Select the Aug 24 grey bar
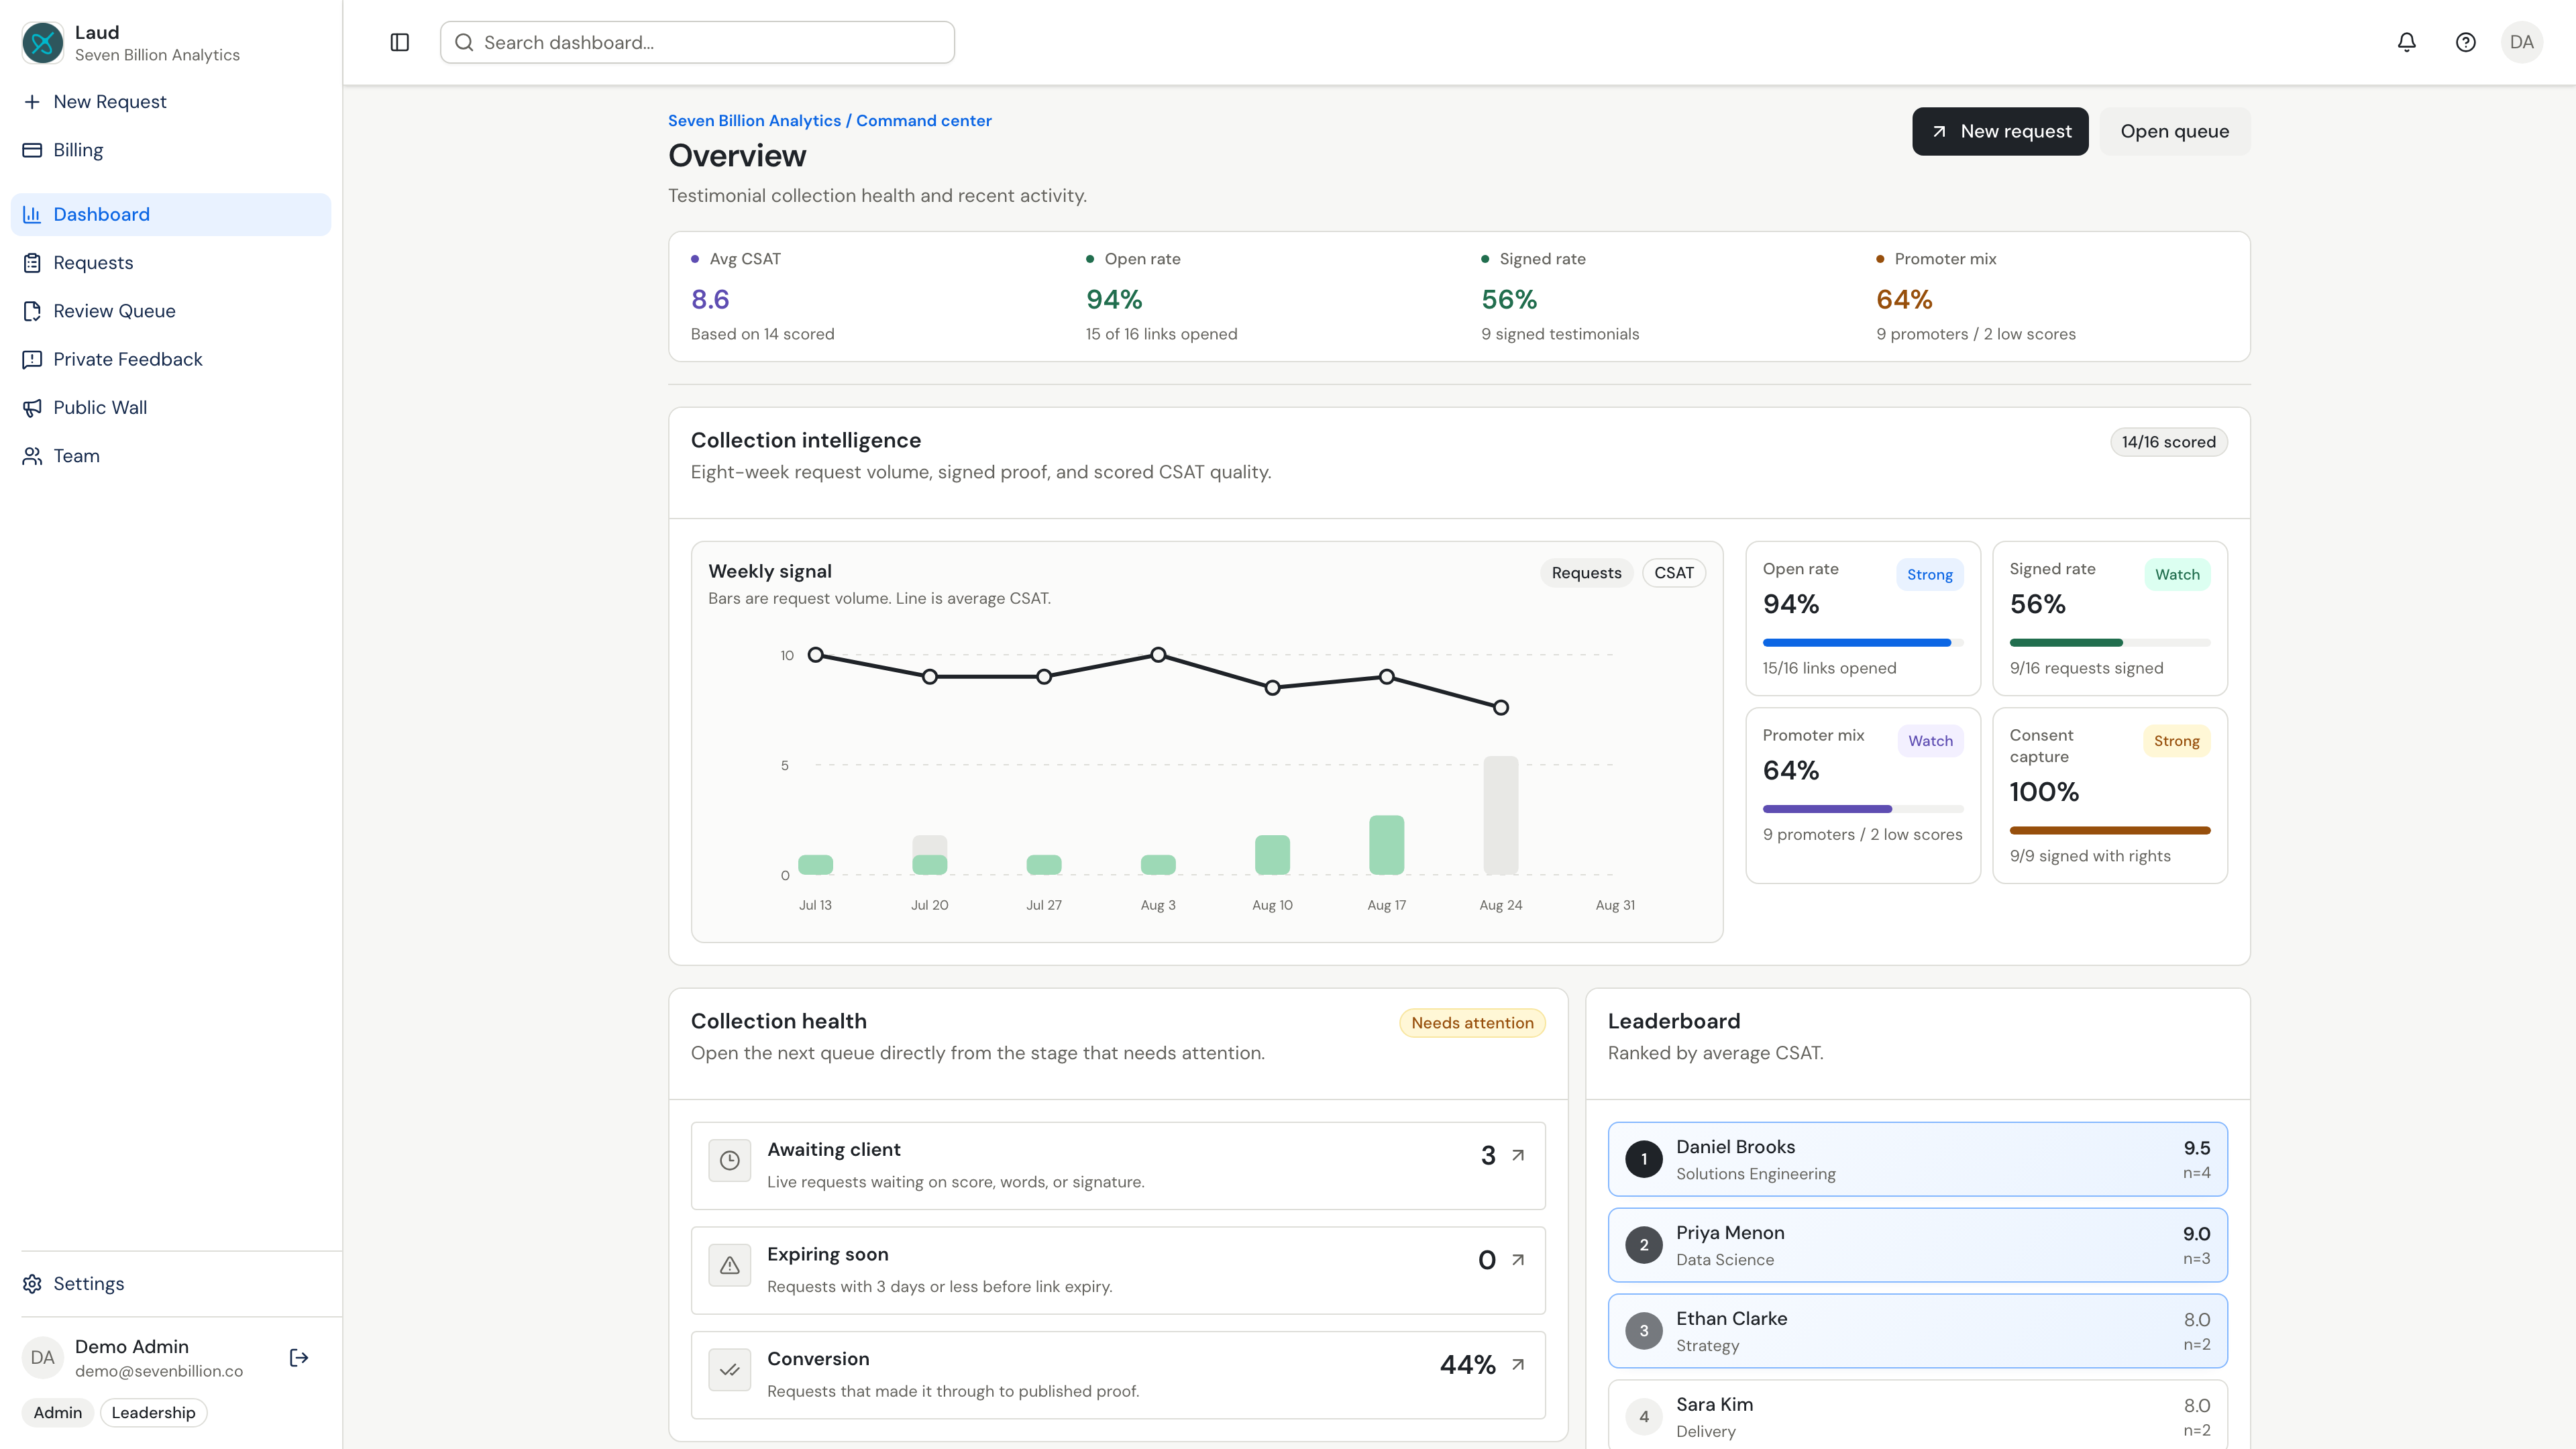Image resolution: width=2576 pixels, height=1449 pixels. (1500, 815)
